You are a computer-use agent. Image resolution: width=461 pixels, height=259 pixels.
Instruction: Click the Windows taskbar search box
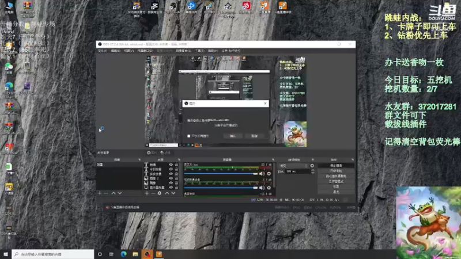click(x=53, y=254)
